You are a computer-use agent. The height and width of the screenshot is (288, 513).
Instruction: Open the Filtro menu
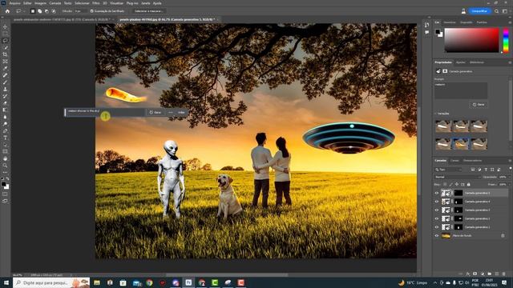click(x=96, y=3)
